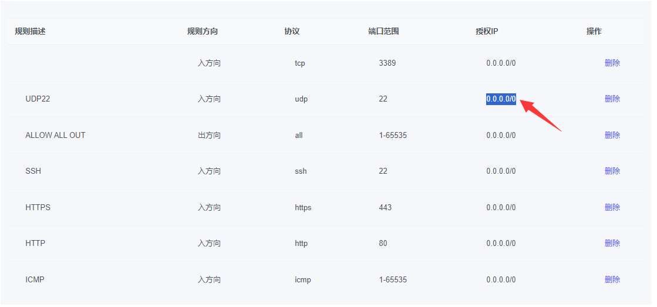
Task: Delete the ALLOW ALL OUT rule
Action: coord(612,135)
